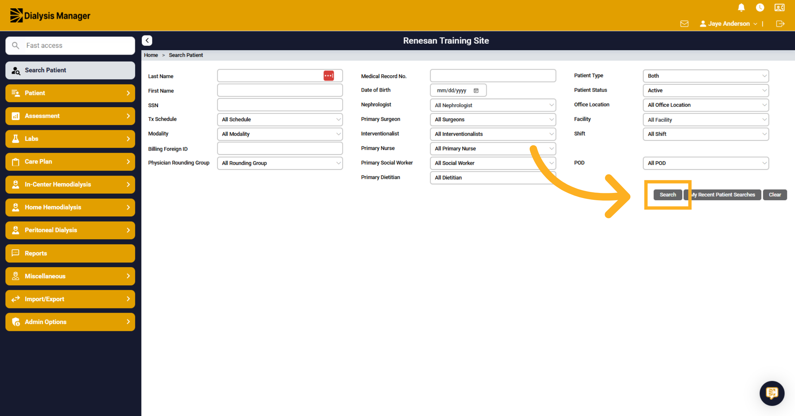Open the Date of Birth calendar icon

click(x=476, y=90)
